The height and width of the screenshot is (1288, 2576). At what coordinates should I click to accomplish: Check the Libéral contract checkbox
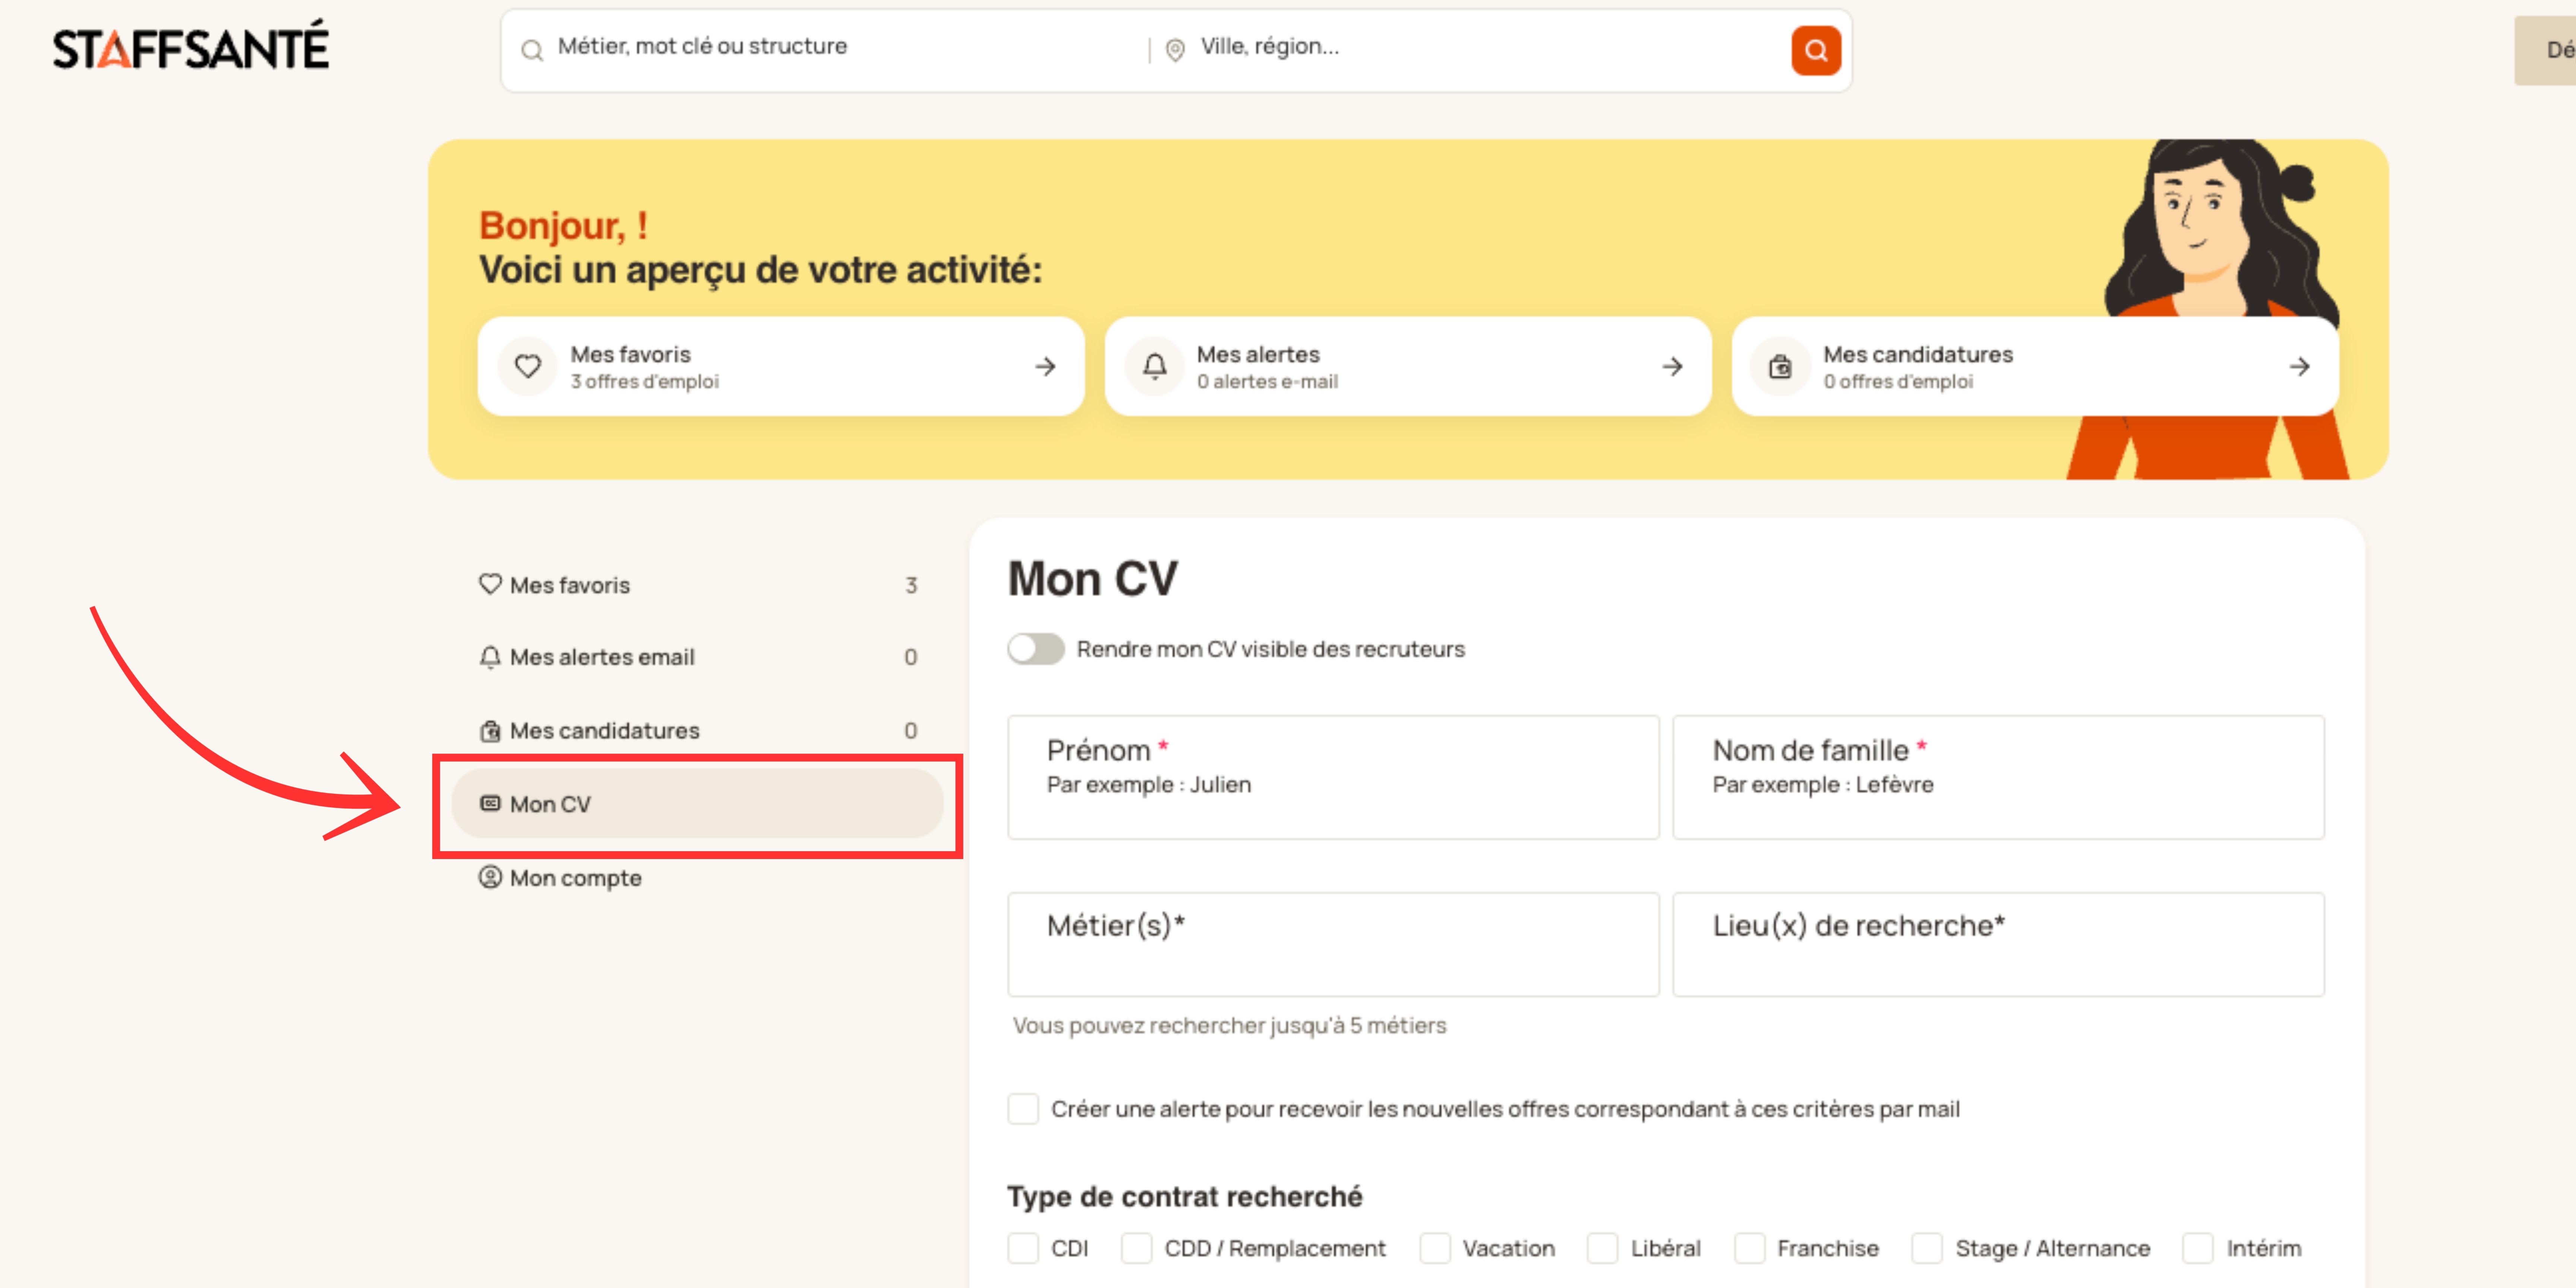[x=1603, y=1248]
